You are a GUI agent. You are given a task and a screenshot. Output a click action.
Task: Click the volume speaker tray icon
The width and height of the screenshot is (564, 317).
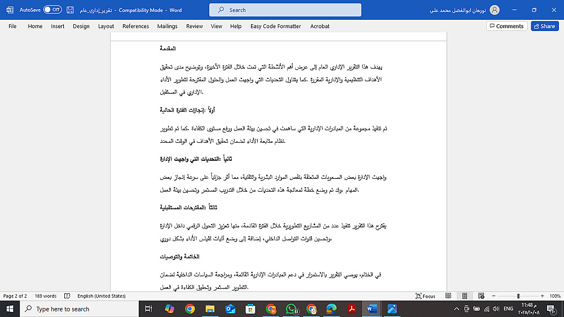point(496,309)
